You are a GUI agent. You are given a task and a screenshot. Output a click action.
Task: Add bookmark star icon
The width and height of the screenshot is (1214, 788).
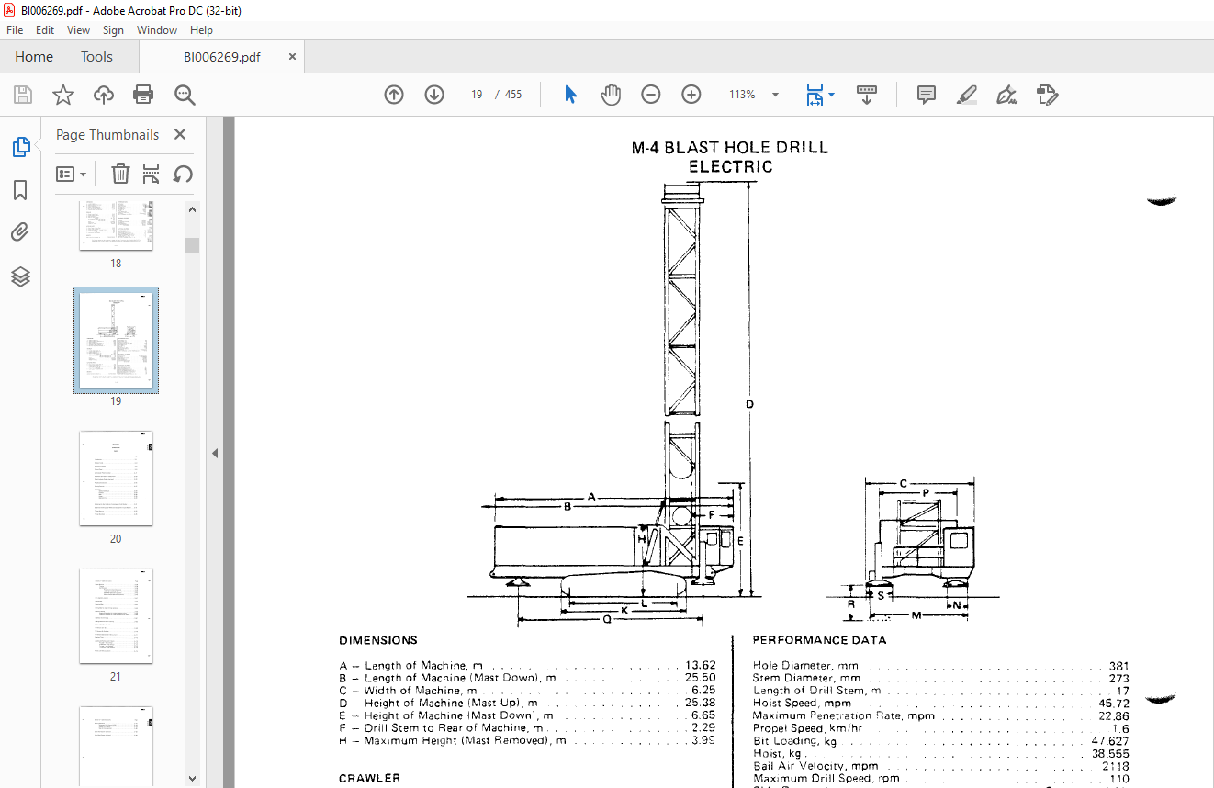click(x=62, y=95)
